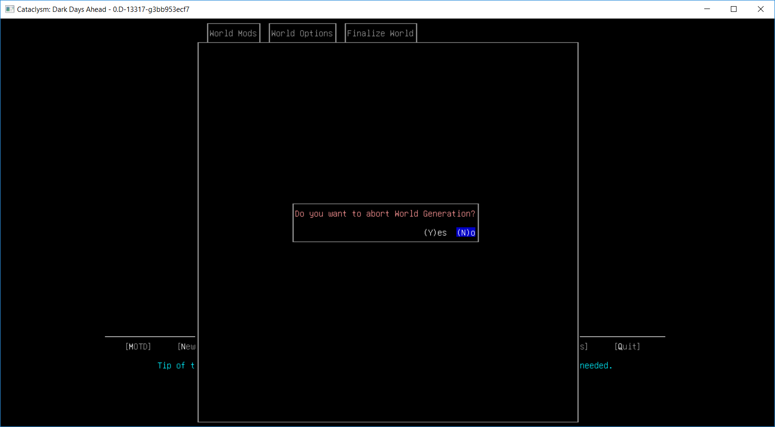Close the Cataclysm window
Viewport: 775px width, 427px height.
[x=761, y=9]
